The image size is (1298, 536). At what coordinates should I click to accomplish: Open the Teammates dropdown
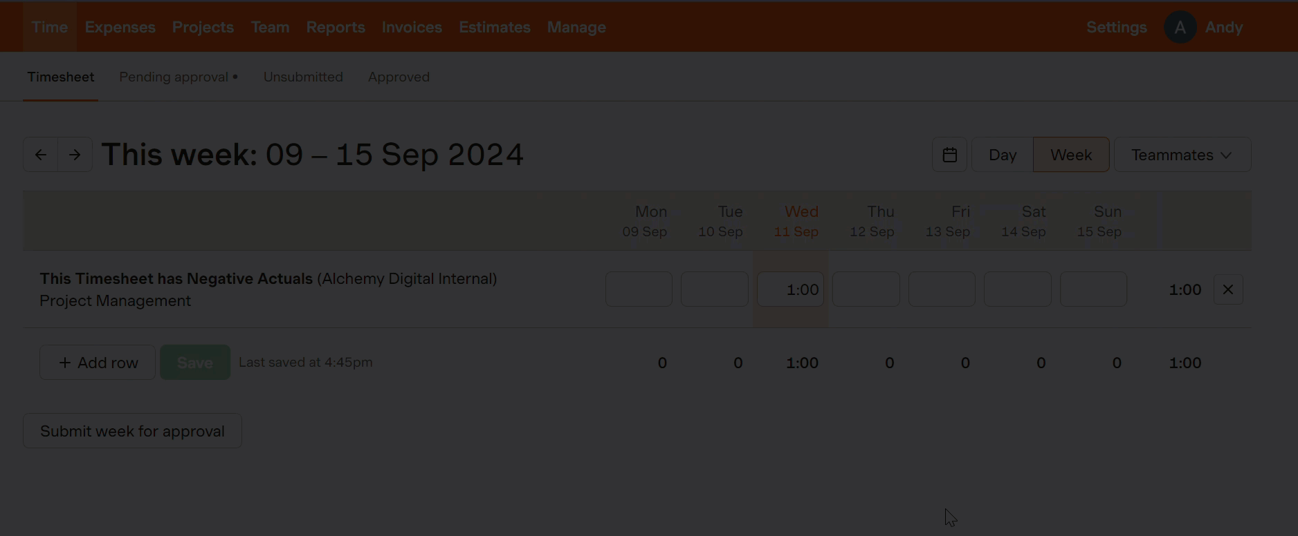[1182, 155]
